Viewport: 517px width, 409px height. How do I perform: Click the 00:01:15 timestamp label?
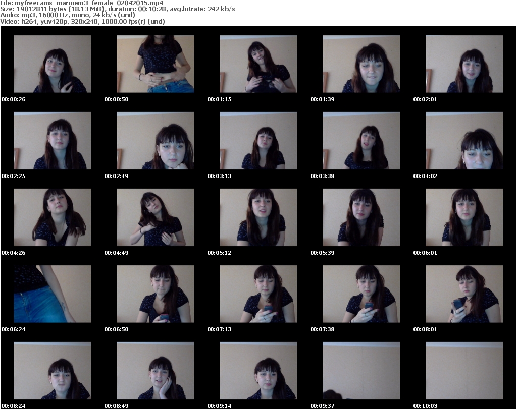(x=219, y=99)
